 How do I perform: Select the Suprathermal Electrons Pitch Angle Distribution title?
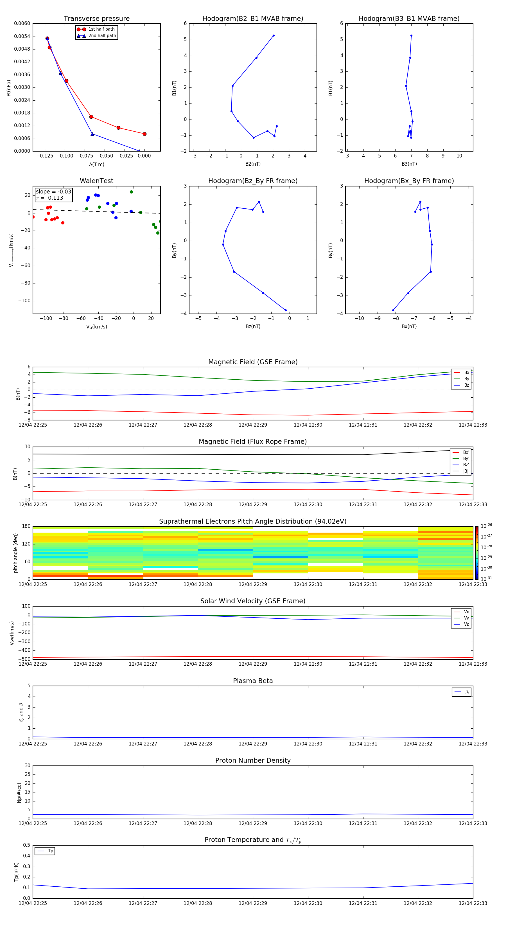(253, 522)
